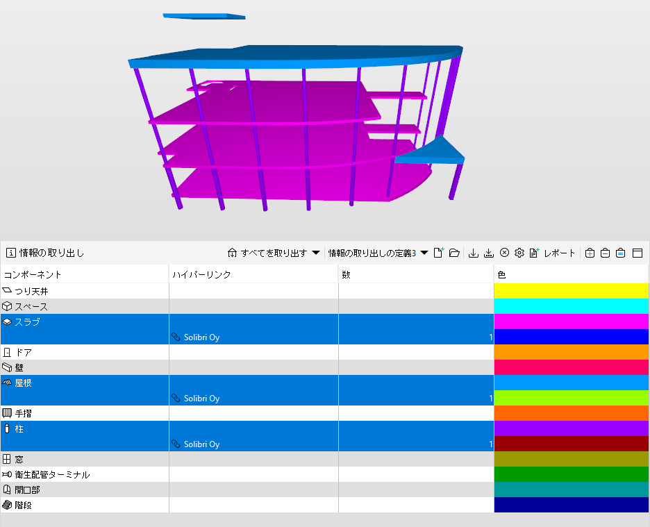Click the circled X clear icon

504,253
